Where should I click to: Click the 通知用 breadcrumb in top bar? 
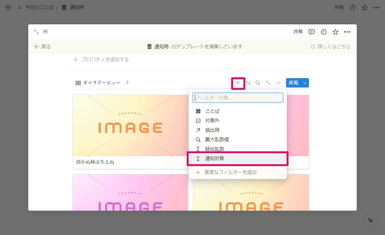[73, 7]
